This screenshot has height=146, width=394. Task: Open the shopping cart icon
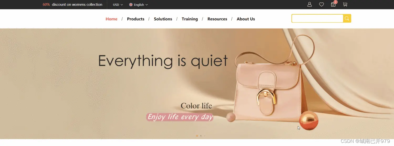click(345, 4)
